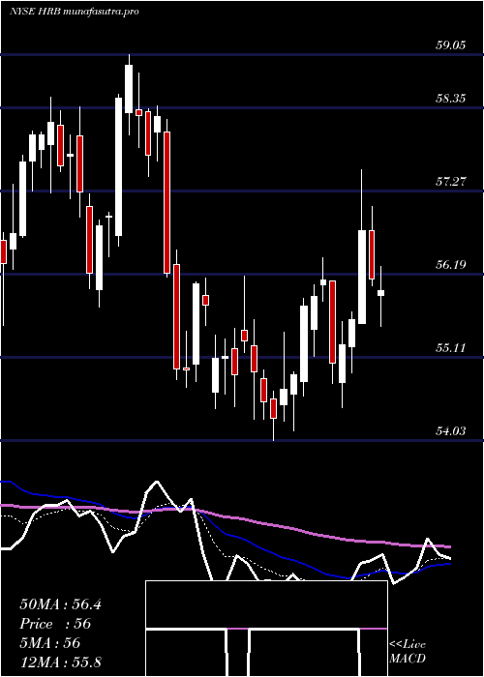
Task: Click the Price : 56 readout
Action: tap(55, 624)
